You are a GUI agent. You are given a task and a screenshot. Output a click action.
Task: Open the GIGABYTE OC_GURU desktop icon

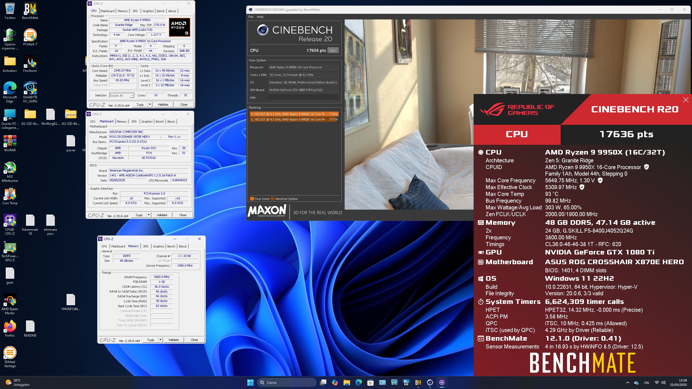point(30,92)
